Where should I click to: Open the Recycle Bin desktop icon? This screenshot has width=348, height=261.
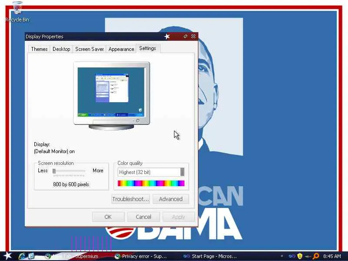[17, 12]
